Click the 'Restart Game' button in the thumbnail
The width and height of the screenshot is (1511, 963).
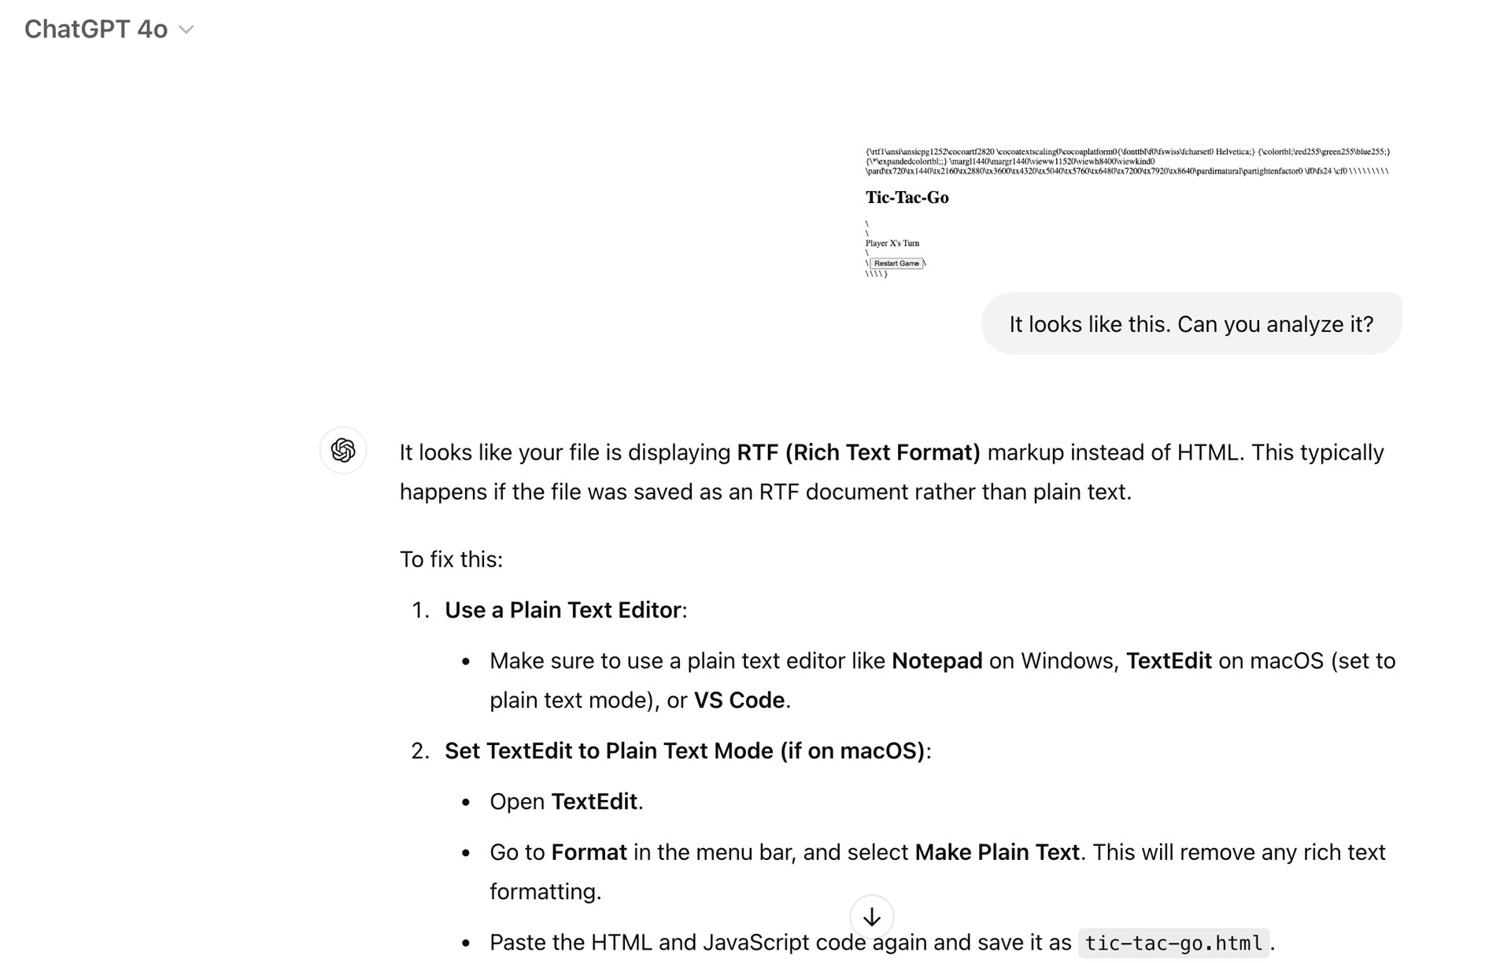(x=896, y=264)
